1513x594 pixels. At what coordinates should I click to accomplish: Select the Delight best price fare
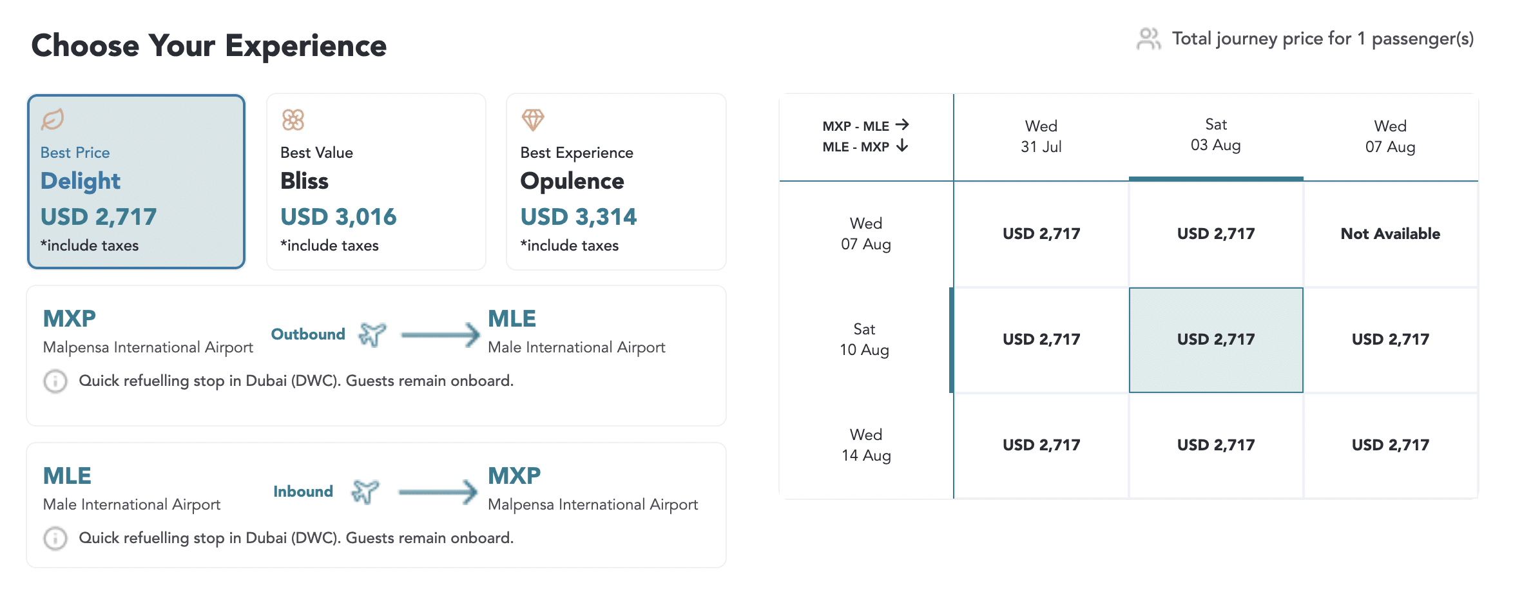[x=136, y=182]
